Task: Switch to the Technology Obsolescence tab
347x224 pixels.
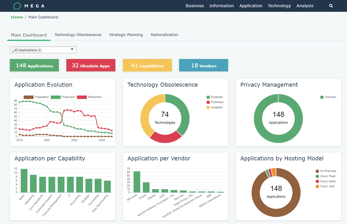Action: [x=78, y=35]
